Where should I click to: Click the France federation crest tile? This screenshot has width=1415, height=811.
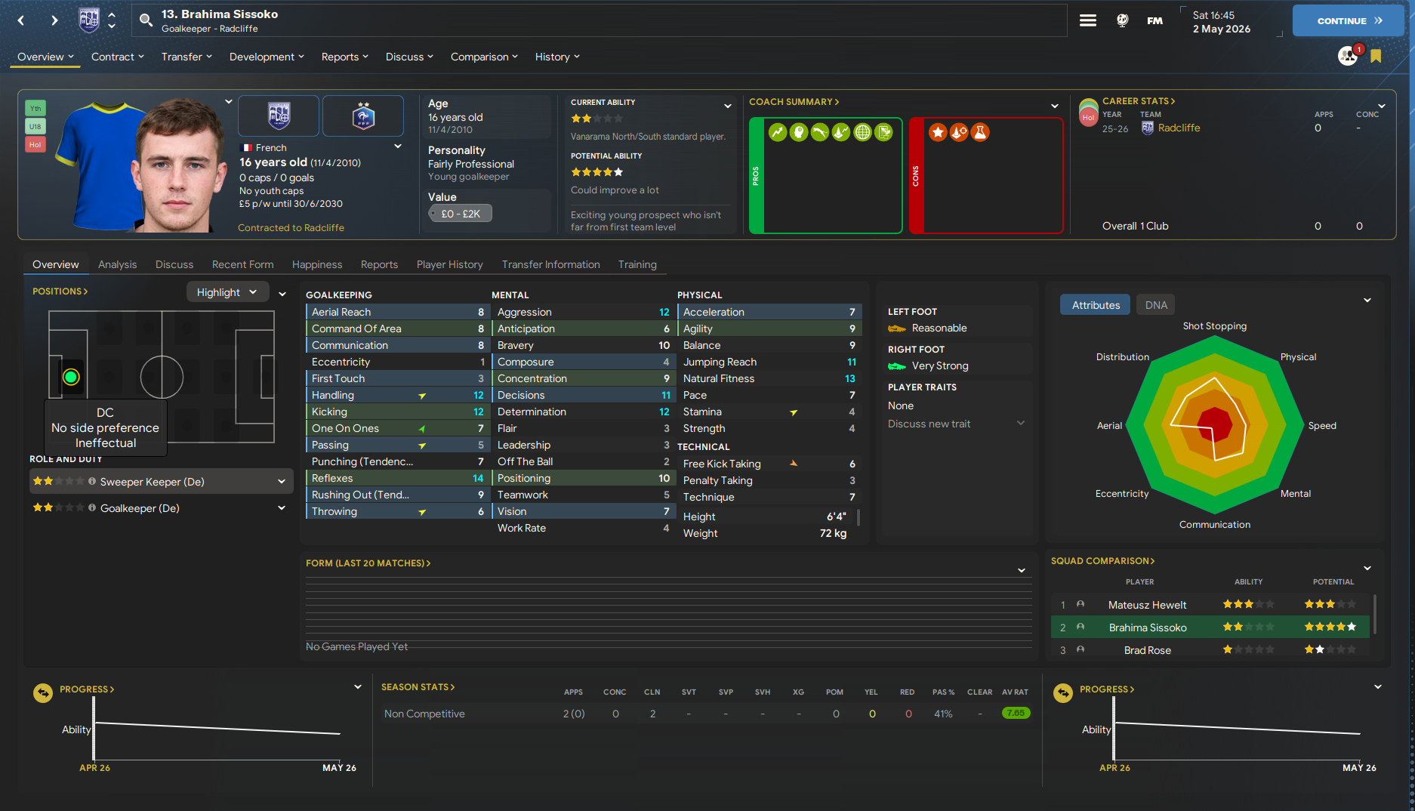(x=363, y=116)
